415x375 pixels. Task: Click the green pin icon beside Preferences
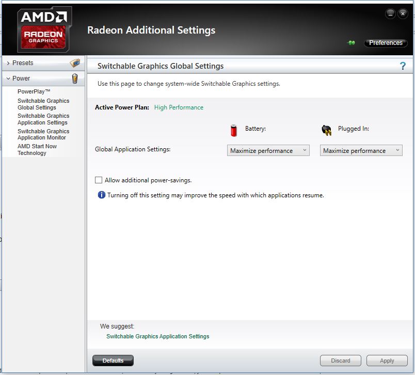(x=352, y=43)
